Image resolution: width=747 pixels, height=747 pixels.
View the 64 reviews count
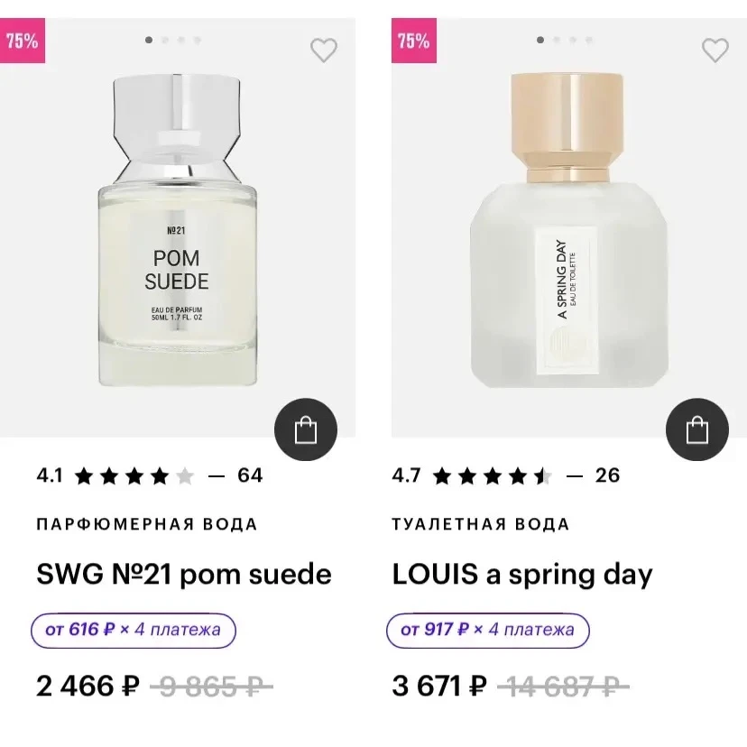click(250, 475)
